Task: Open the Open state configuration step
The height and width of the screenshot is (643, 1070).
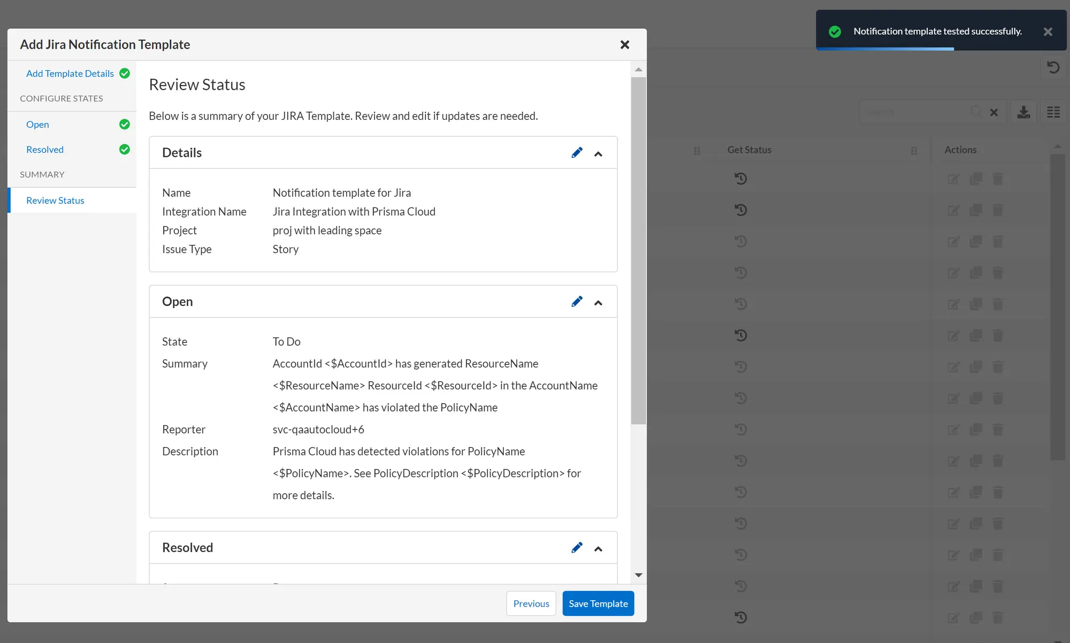Action: 37,125
